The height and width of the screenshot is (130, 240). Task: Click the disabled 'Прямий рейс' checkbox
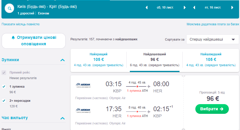click(4, 72)
